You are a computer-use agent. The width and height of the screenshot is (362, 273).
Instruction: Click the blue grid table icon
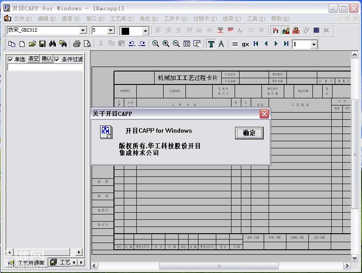coord(316,30)
